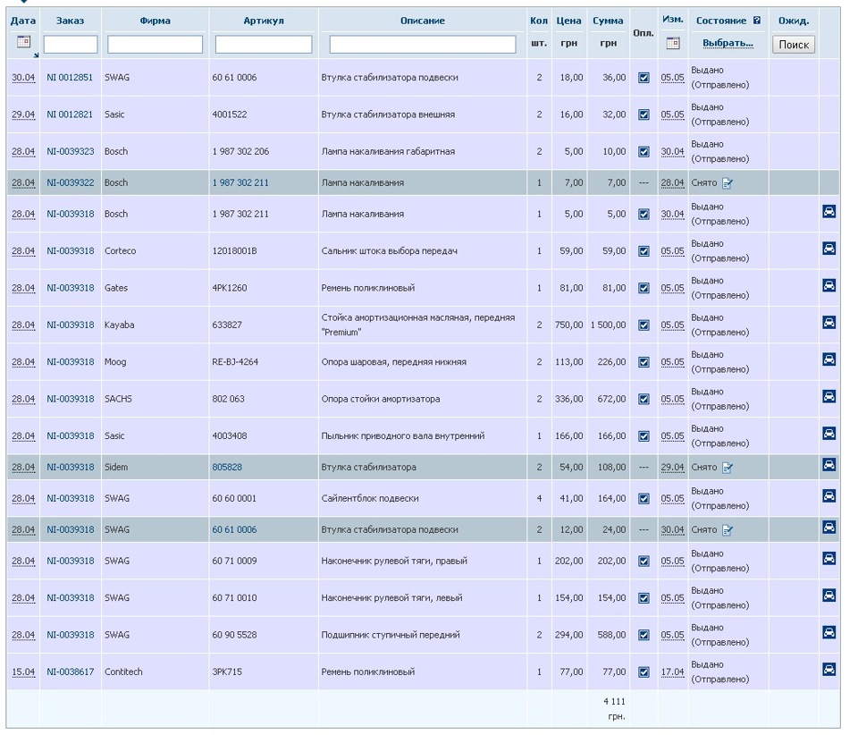The width and height of the screenshot is (858, 735).
Task: Click car icon in Corteco 12018001B row
Action: pyautogui.click(x=829, y=249)
